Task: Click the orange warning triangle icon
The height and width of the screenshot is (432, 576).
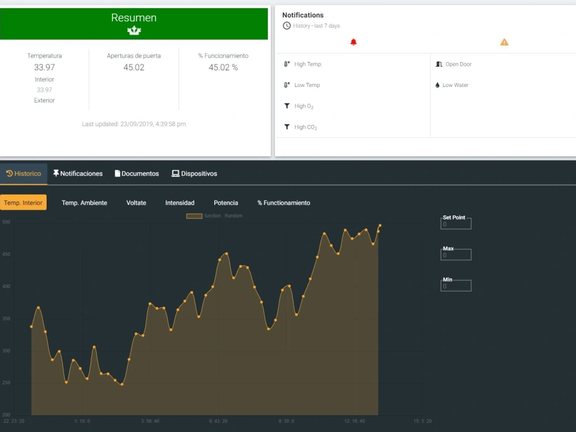Action: click(504, 41)
